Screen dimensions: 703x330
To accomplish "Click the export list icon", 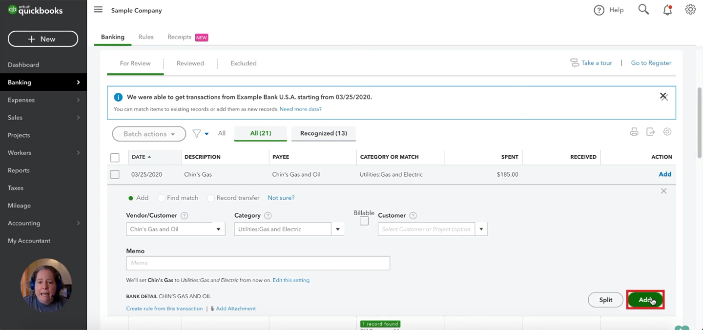I will click(650, 132).
